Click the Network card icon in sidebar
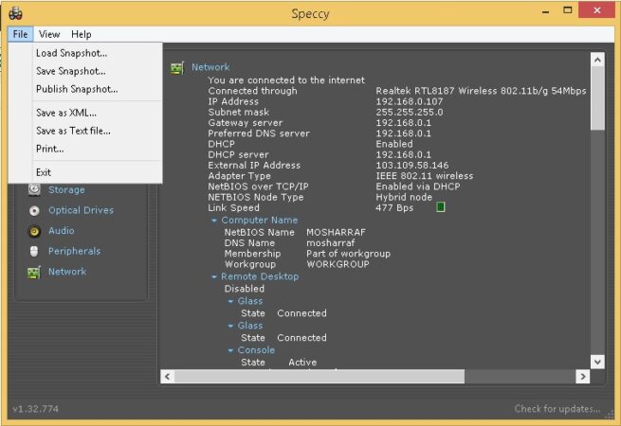Viewport: 621px width, 426px height. click(34, 272)
